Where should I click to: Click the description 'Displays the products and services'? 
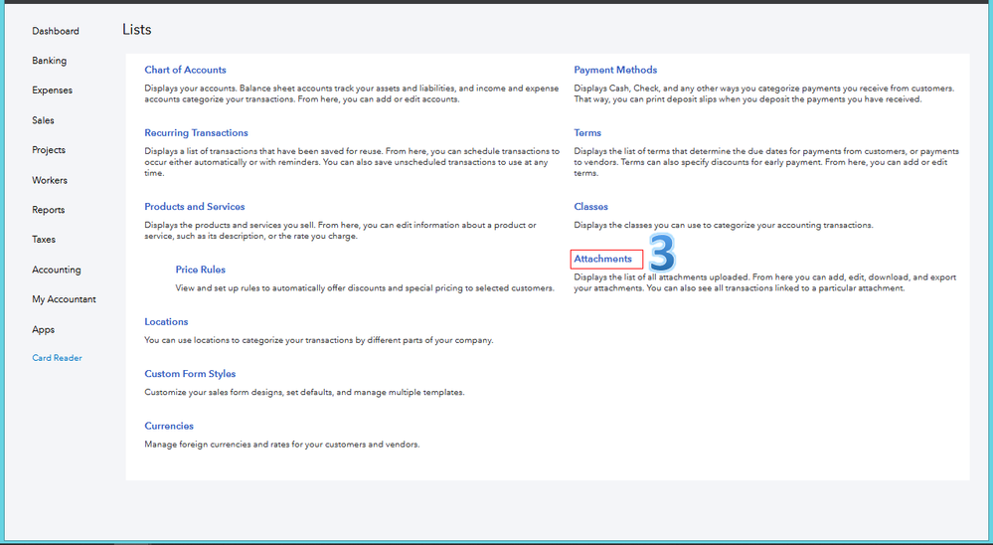click(340, 231)
